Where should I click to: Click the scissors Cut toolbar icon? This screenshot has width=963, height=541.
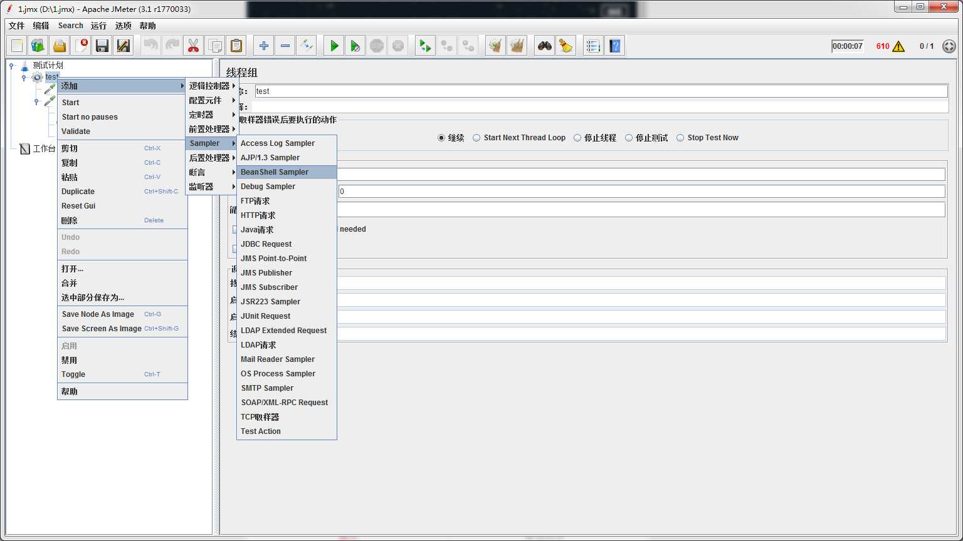(194, 46)
